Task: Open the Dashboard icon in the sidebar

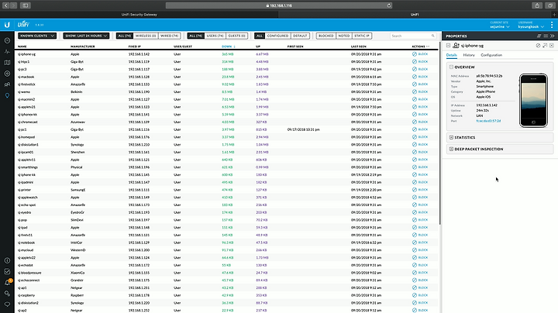Action: point(7,40)
